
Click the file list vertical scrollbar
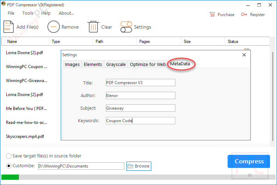point(272,96)
